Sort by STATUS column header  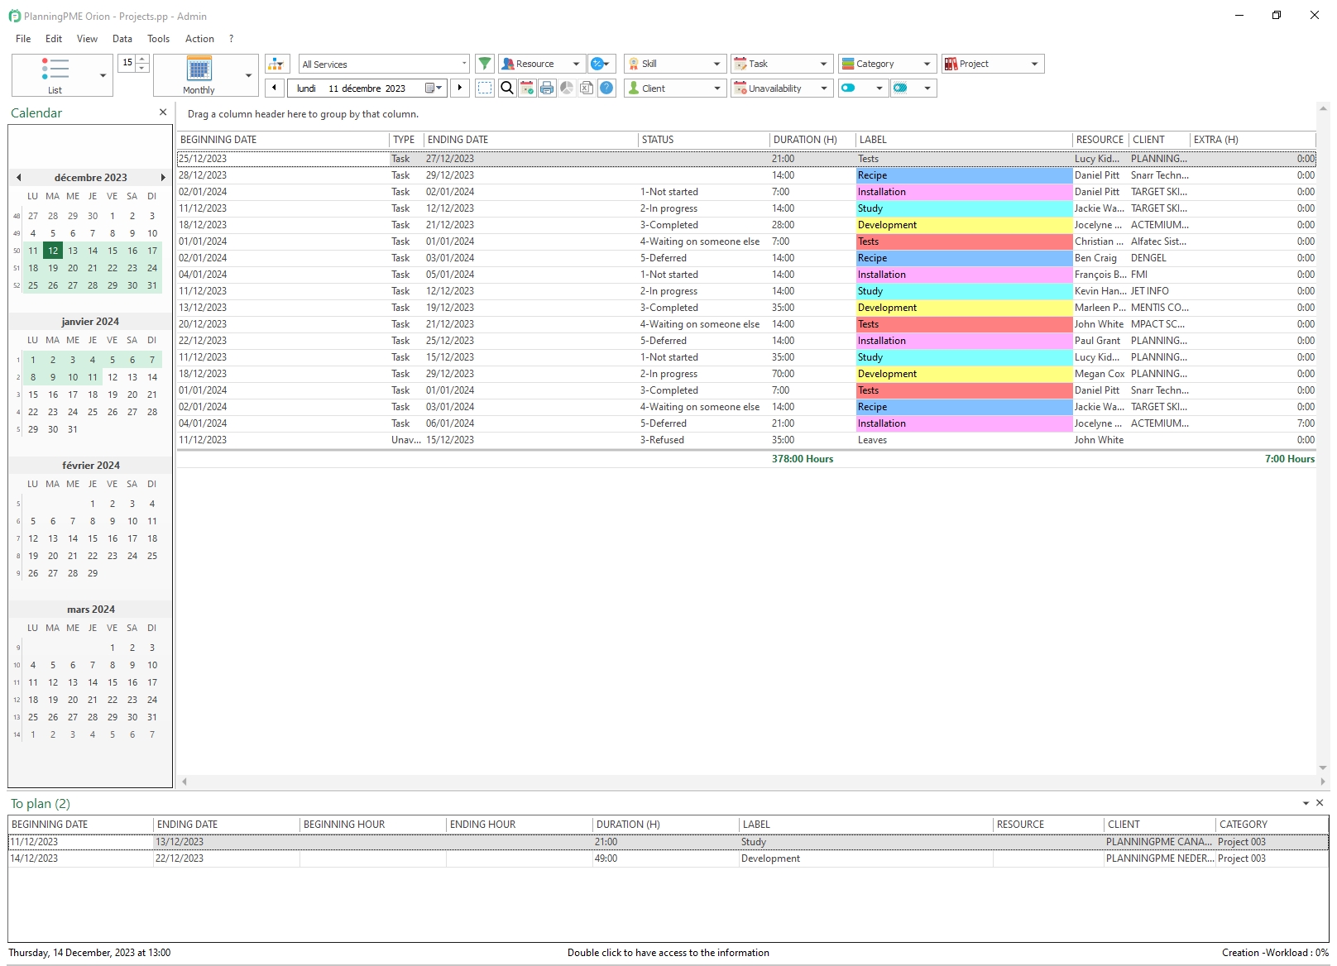704,140
